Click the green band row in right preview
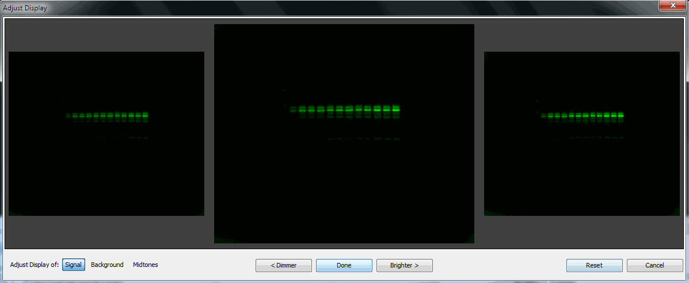This screenshot has width=689, height=283. 583,115
